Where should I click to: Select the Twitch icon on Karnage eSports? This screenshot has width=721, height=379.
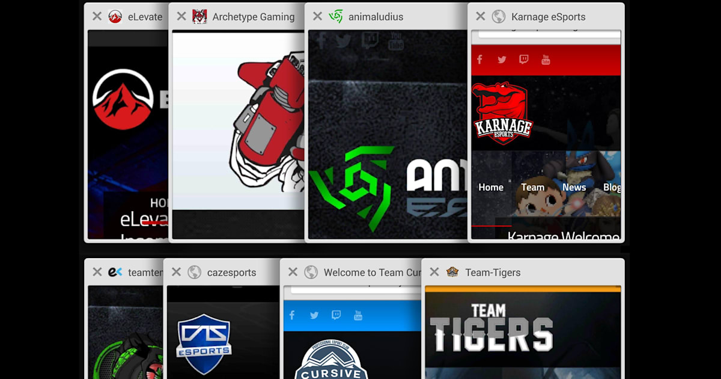coord(524,60)
